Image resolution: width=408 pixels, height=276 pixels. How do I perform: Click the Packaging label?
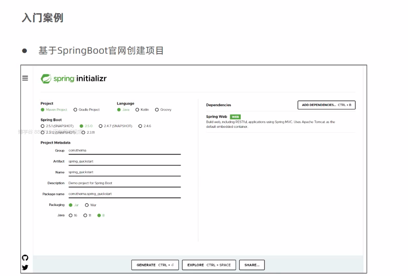pos(57,205)
